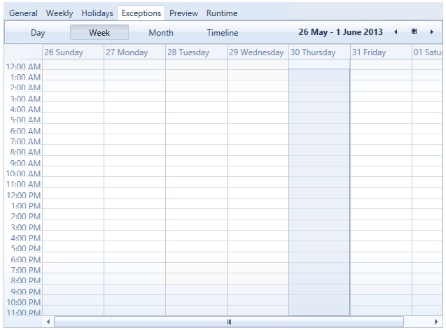Click the horizontal scrollbar left arrow

[x=48, y=322]
